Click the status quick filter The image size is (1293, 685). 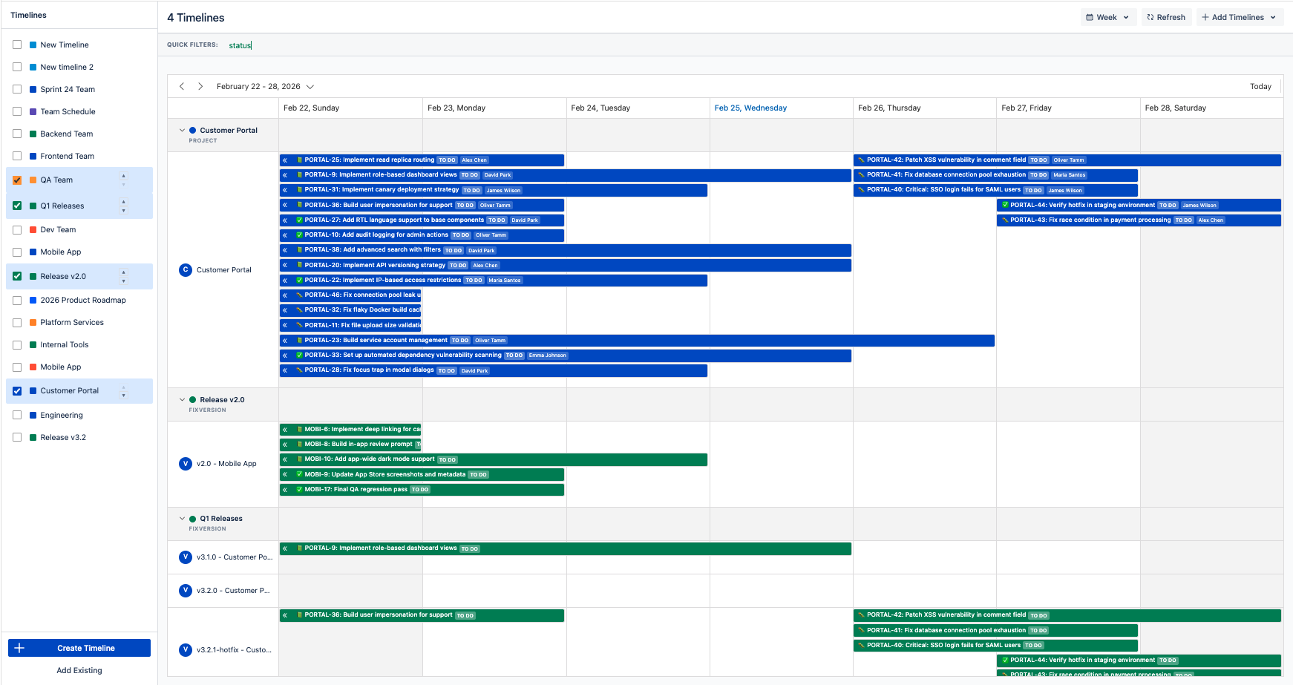click(x=239, y=45)
